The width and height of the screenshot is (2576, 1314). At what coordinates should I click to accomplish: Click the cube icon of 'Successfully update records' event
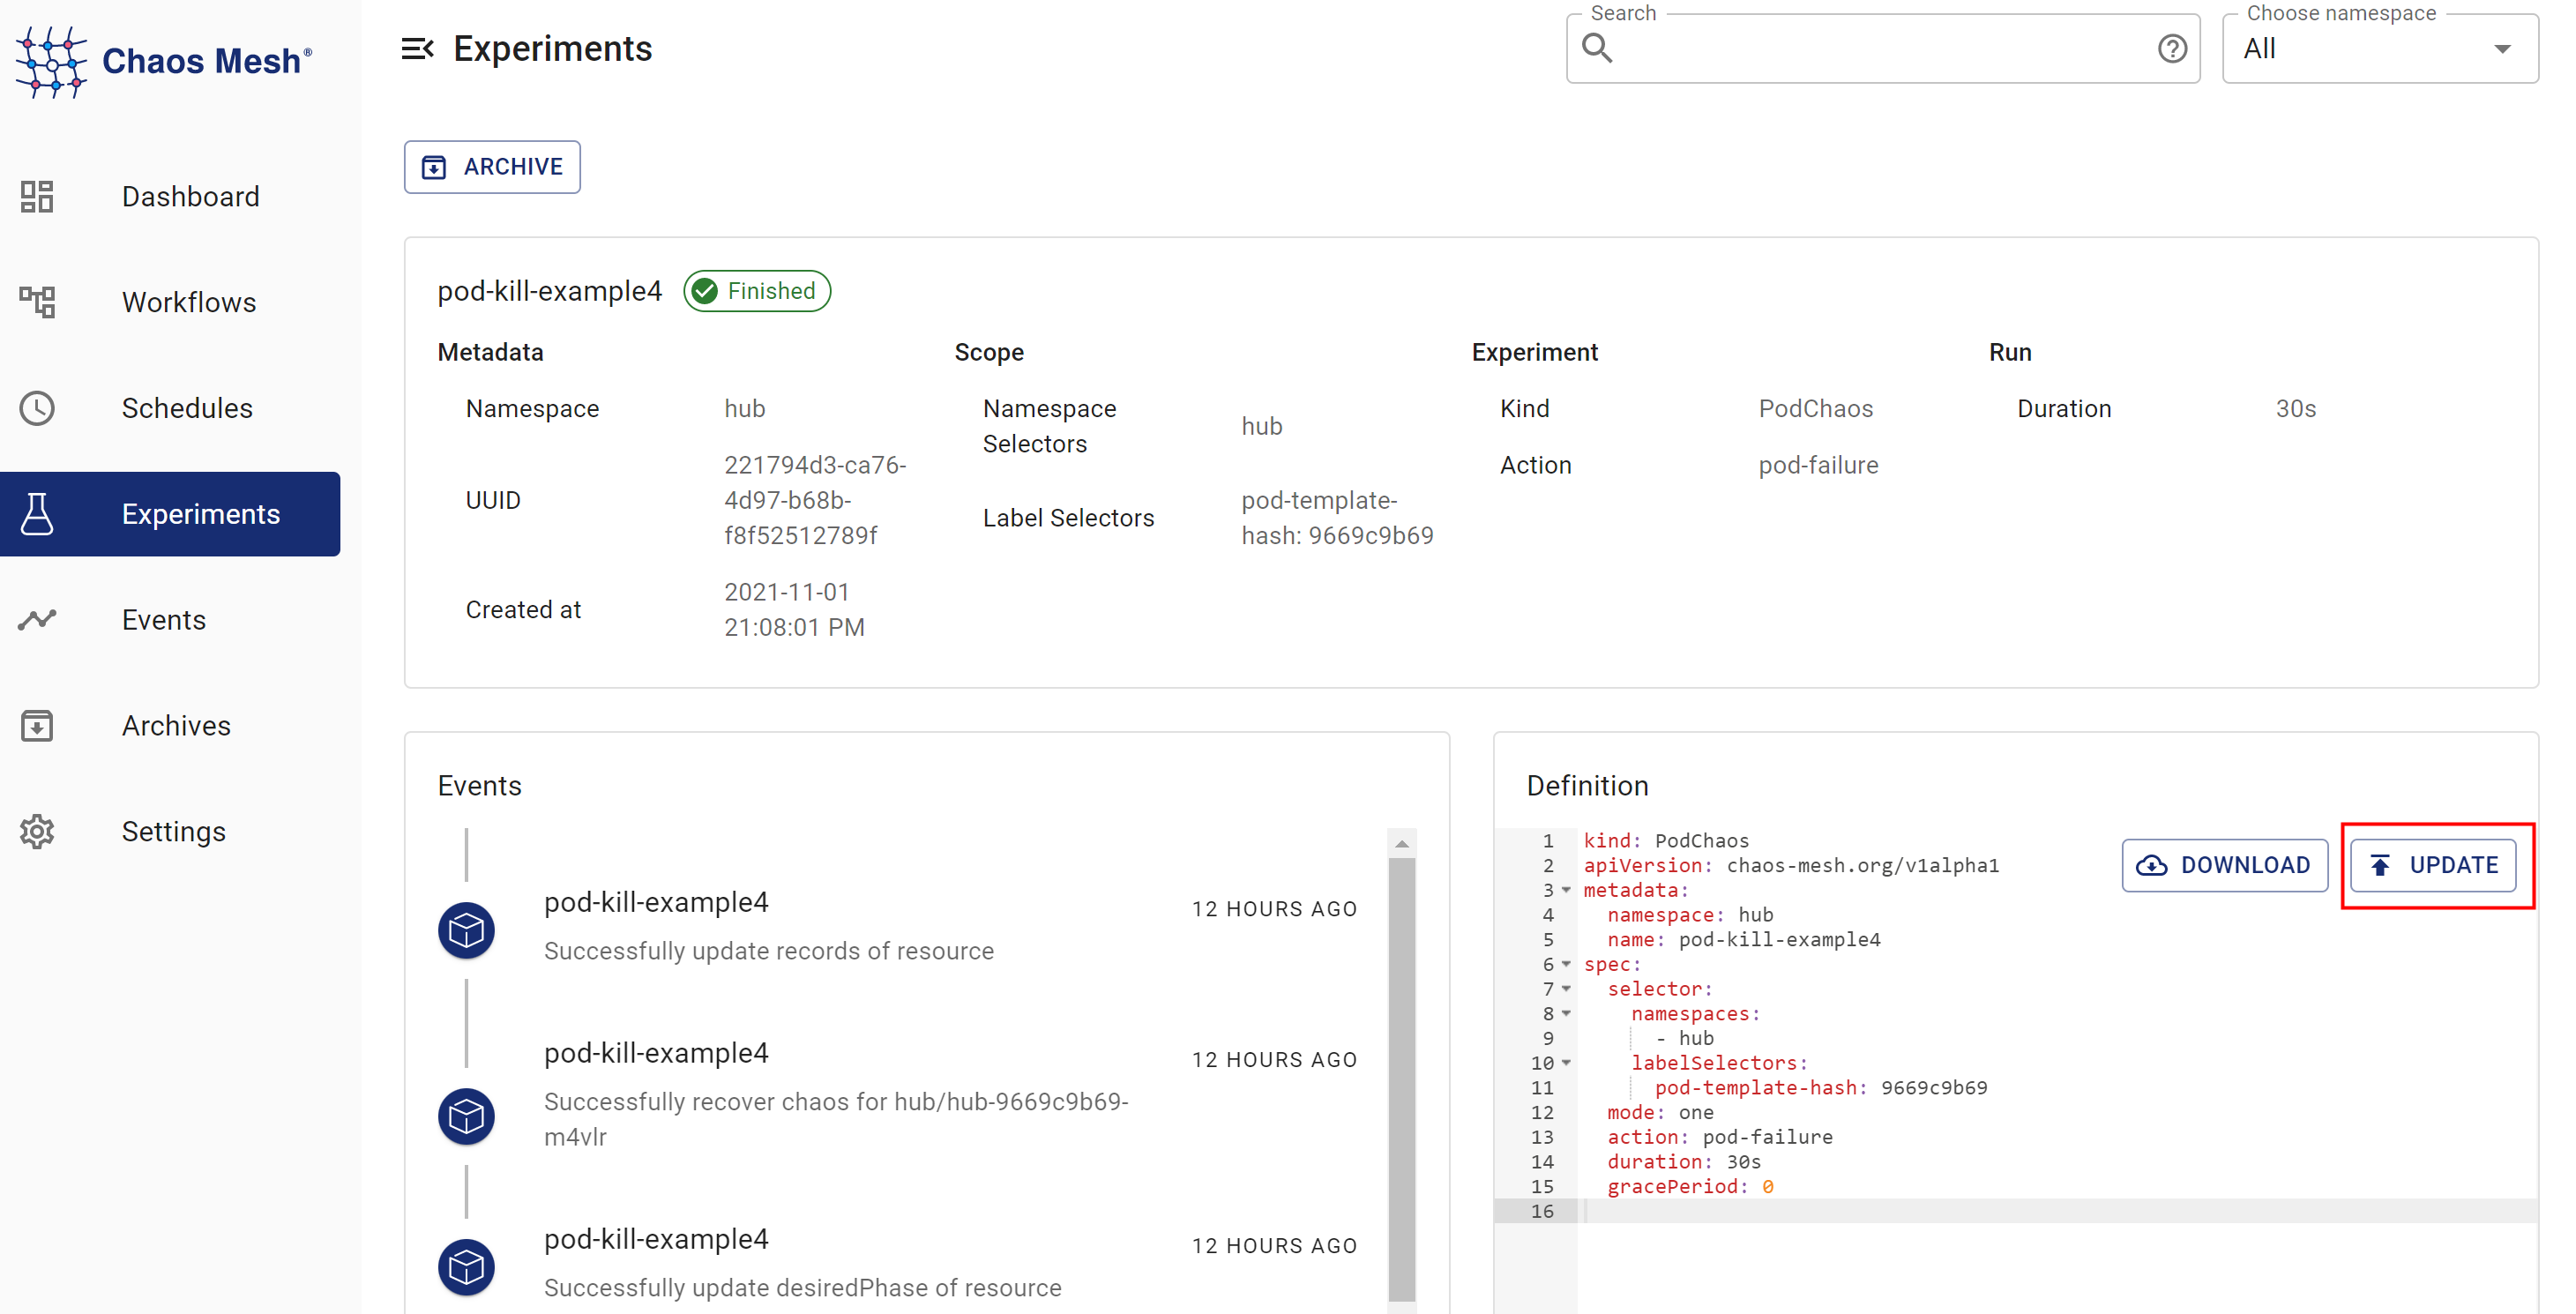(466, 930)
